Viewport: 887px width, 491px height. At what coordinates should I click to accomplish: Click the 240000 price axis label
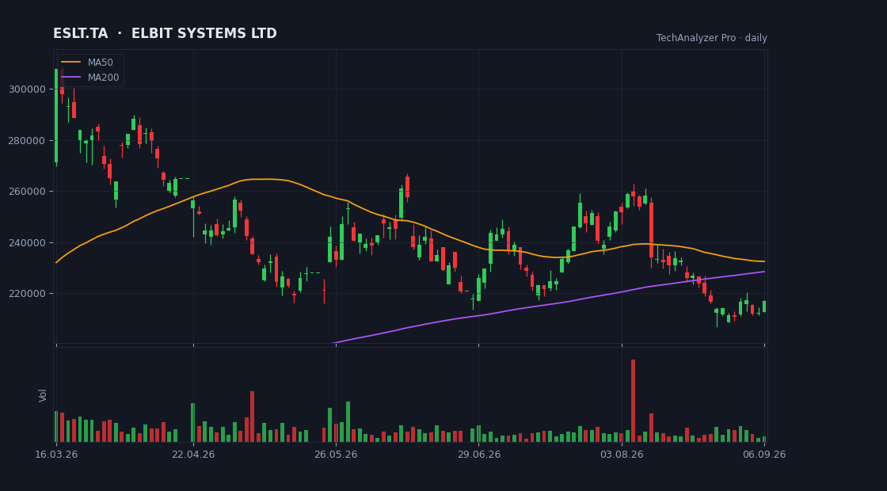(27, 242)
